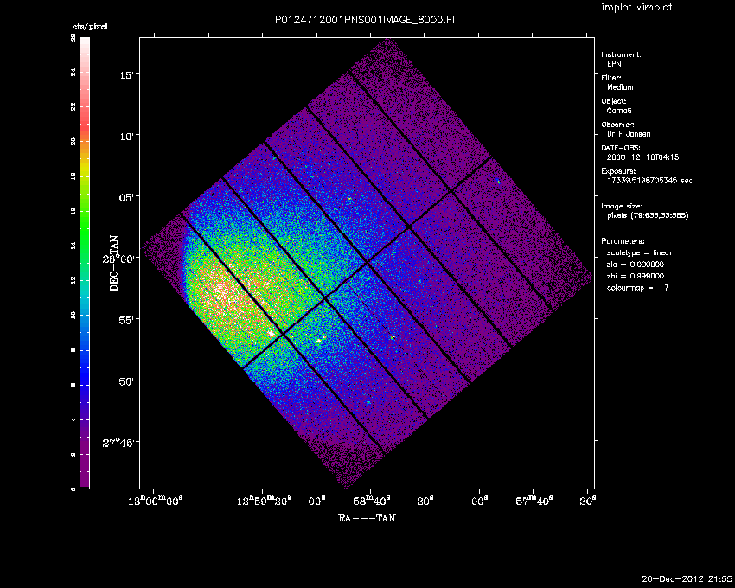This screenshot has width=735, height=588.
Task: Click the 13h00m00s right ascension label
Action: (155, 501)
